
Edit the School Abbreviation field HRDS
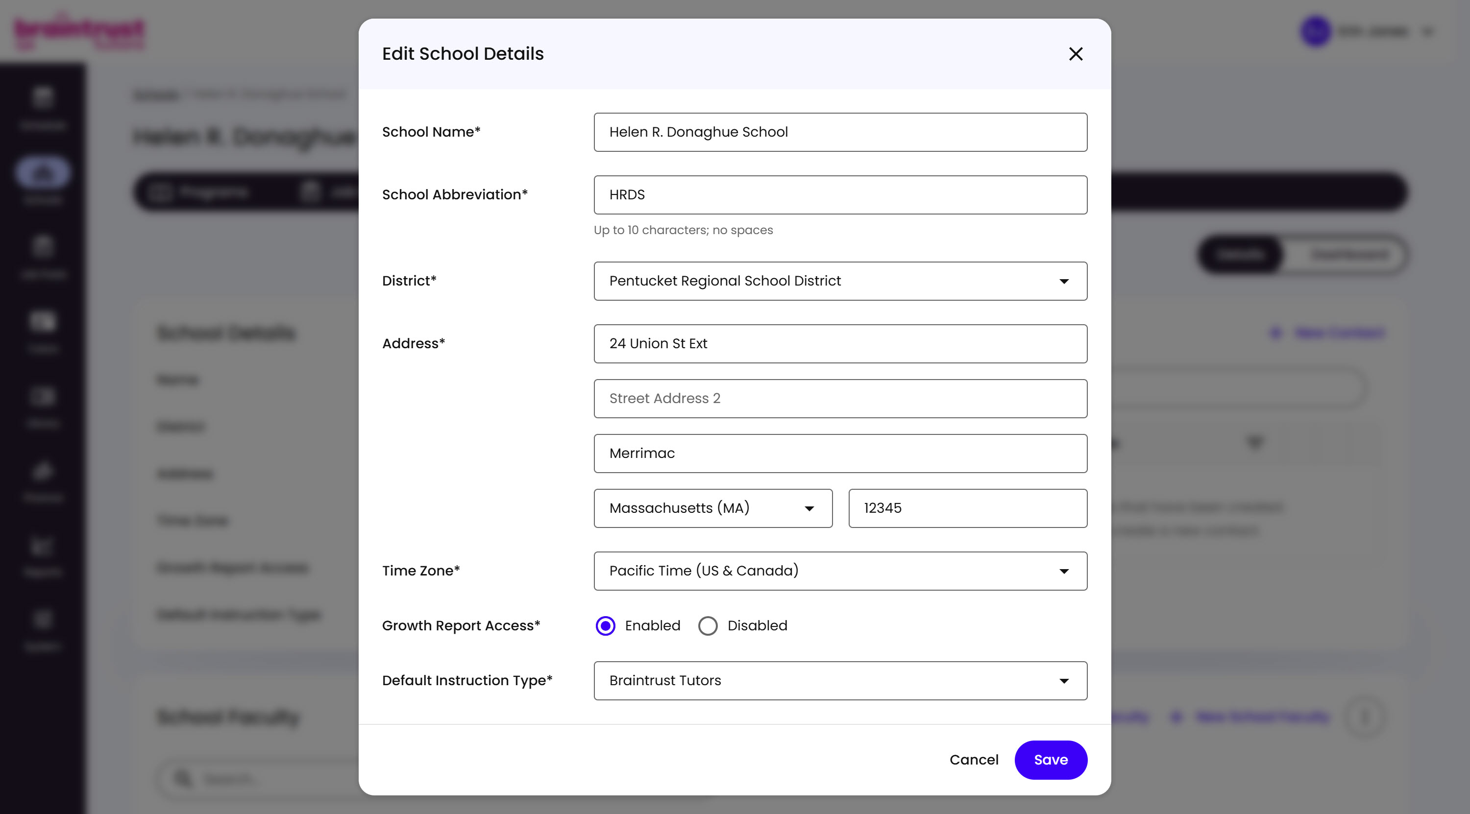tap(840, 194)
